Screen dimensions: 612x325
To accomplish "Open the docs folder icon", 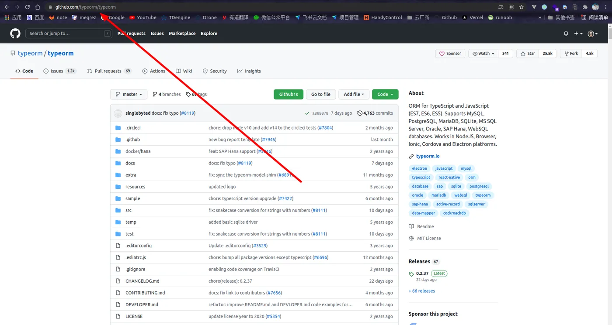I will pos(118,163).
